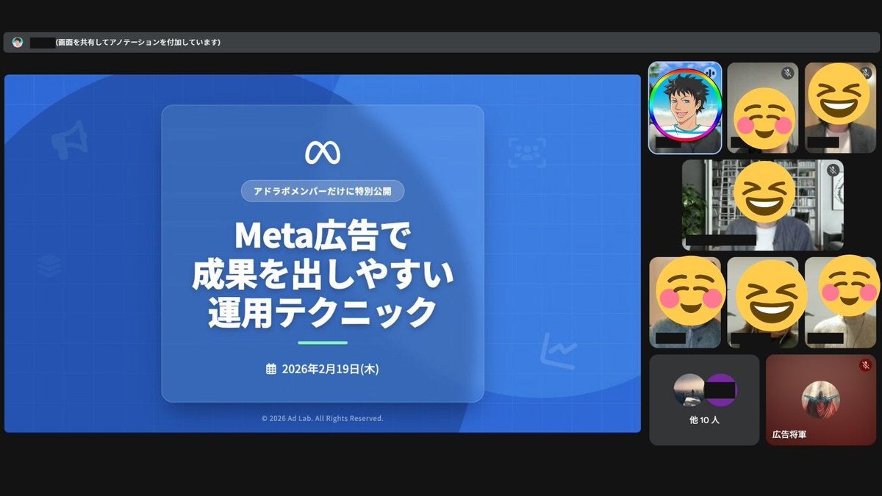Expand the 他 10 人 participants tile

(x=704, y=400)
